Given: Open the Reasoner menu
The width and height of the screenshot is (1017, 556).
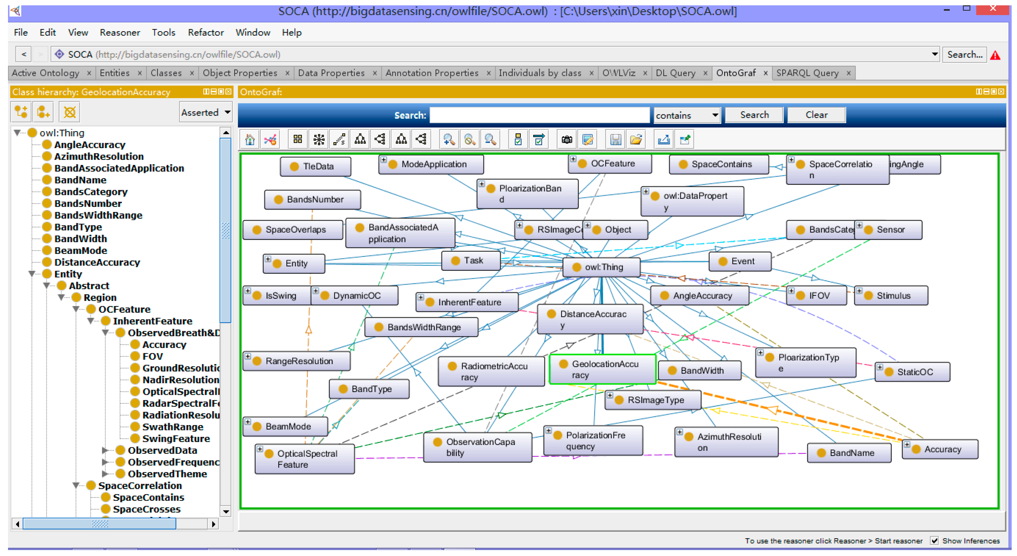Looking at the screenshot, I should 120,32.
